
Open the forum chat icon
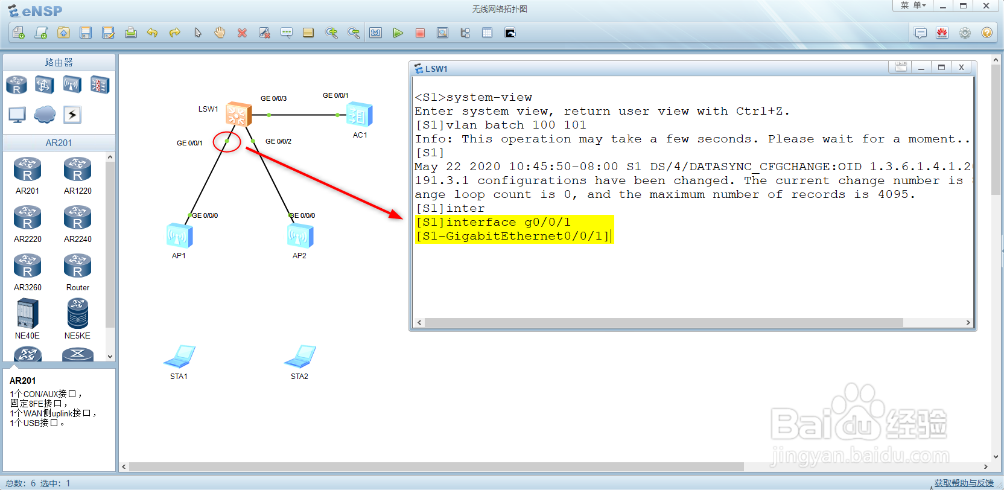point(920,33)
